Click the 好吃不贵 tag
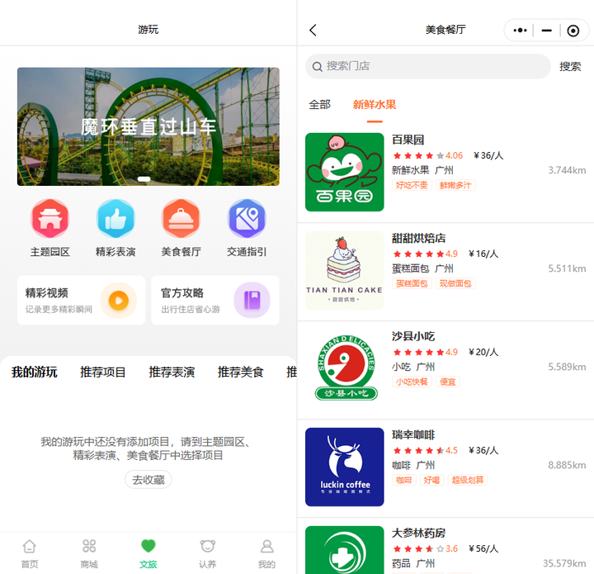 tap(412, 185)
